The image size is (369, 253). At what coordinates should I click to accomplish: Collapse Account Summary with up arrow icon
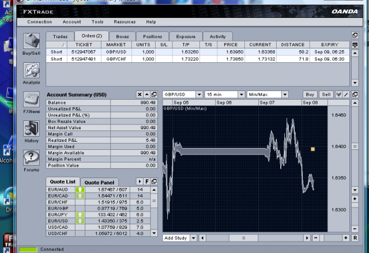(x=147, y=95)
